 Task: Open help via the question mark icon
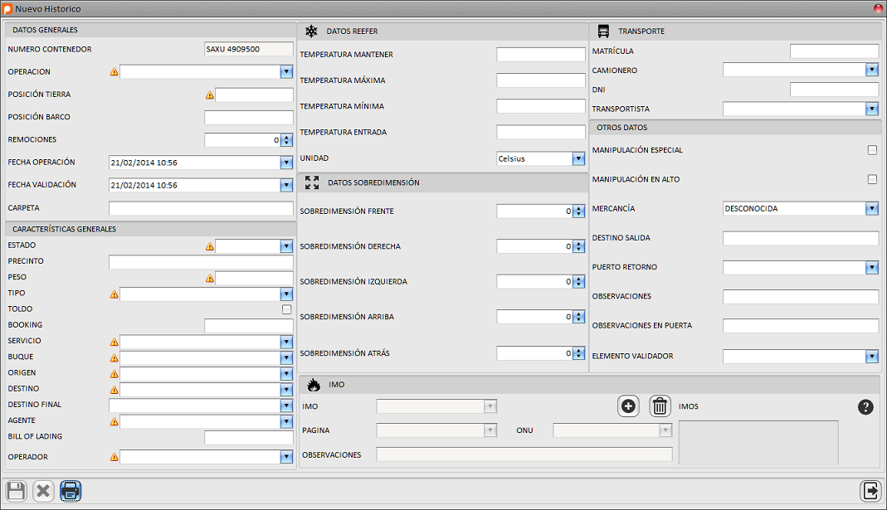tap(865, 406)
